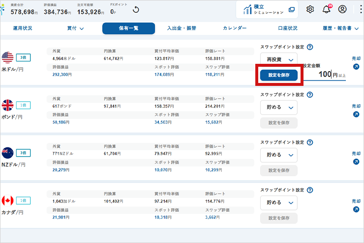Click the 注文可能額 amount 153,926円
Image resolution: width=364 pixels, height=243 pixels.
point(91,12)
